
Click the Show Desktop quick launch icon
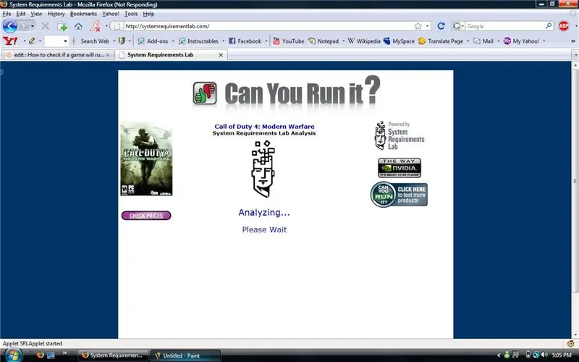pyautogui.click(x=51, y=355)
